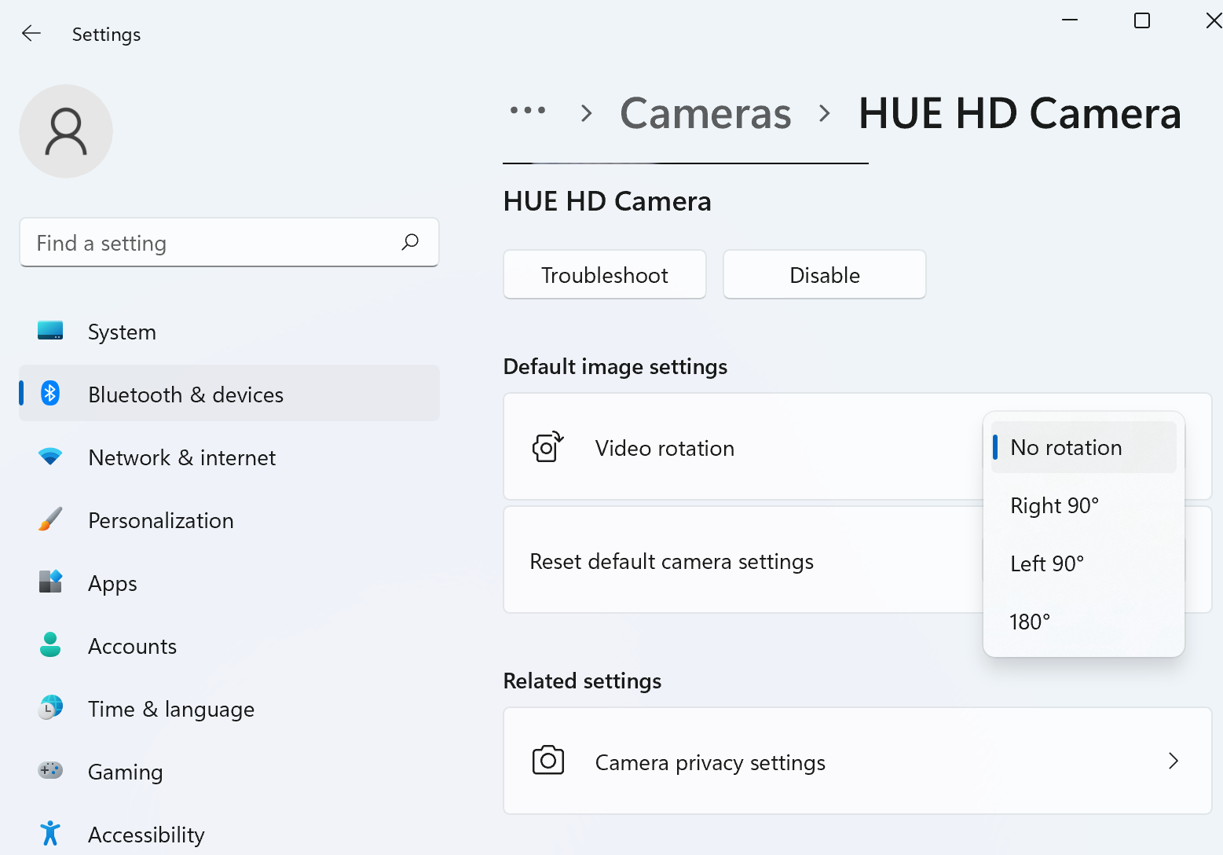The height and width of the screenshot is (855, 1223).
Task: Click the Default image settings heading
Action: pyautogui.click(x=615, y=366)
